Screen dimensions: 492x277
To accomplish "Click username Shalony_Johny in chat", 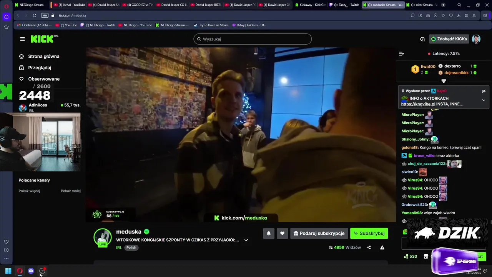I will [x=415, y=139].
